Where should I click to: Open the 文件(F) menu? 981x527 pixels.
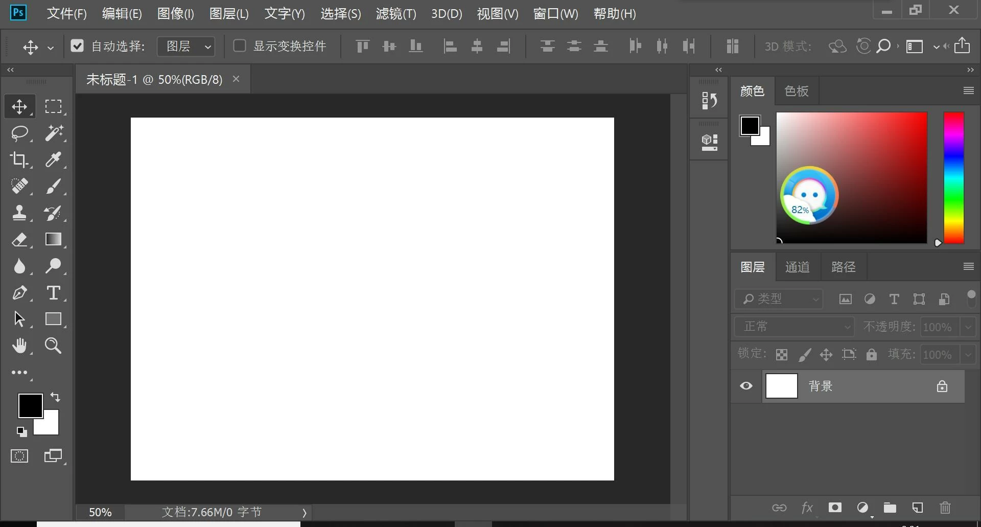pyautogui.click(x=66, y=14)
